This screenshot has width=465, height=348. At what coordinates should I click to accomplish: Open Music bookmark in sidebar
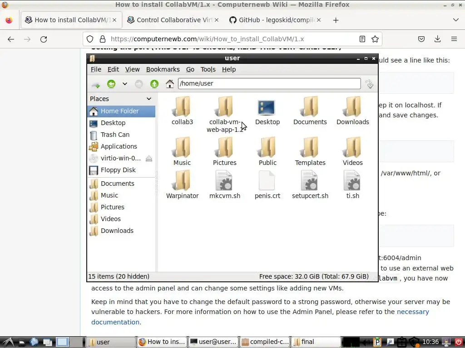pyautogui.click(x=121, y=196)
